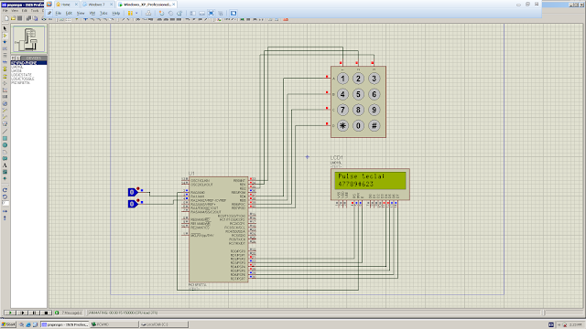Open VMware Edit menu
The height and width of the screenshot is (329, 586).
tap(69, 13)
